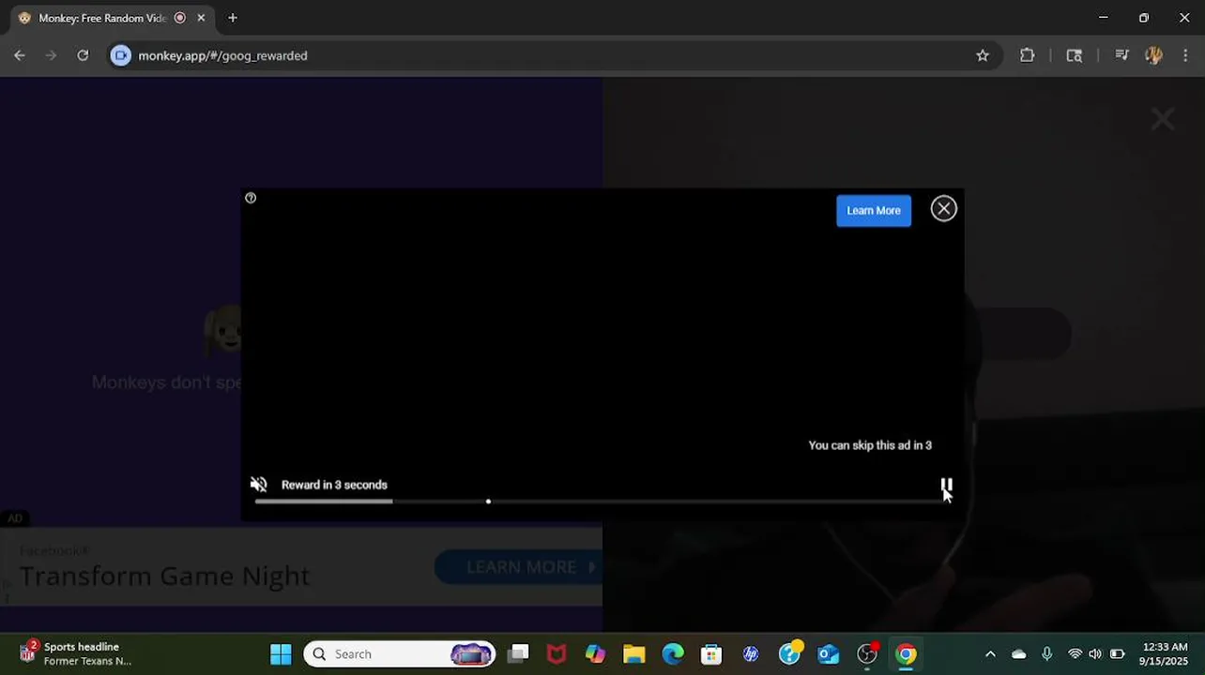Open the help question-mark app on taskbar
This screenshot has height=675, width=1205.
(x=790, y=654)
